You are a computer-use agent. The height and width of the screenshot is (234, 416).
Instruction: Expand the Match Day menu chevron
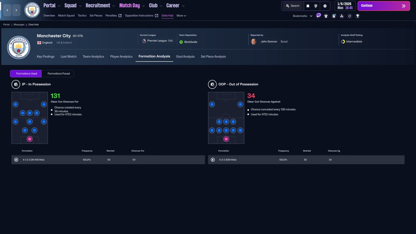pos(143,6)
